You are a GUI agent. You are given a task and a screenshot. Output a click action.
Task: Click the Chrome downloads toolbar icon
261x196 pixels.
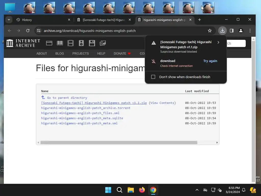coord(222,31)
